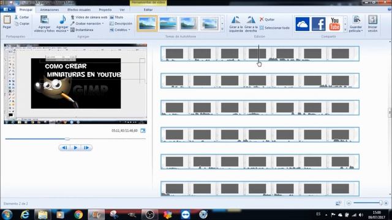Add a Título to the movie
This screenshot has height=220, width=392.
116,17
